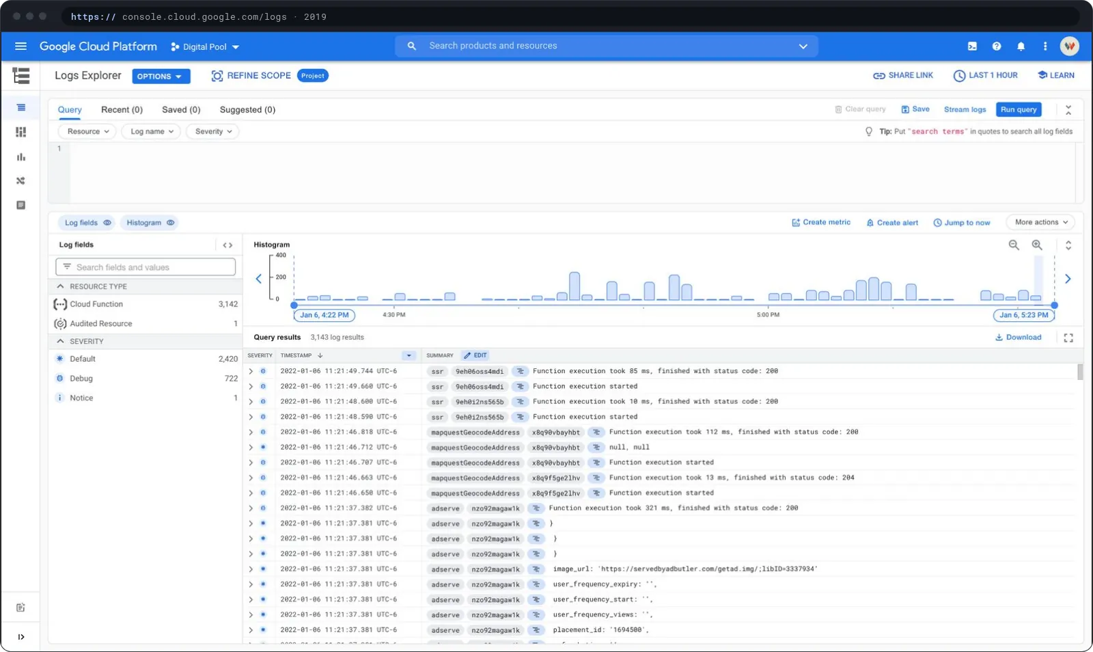Switch to the Recent (0) tab
1093x652 pixels.
122,109
